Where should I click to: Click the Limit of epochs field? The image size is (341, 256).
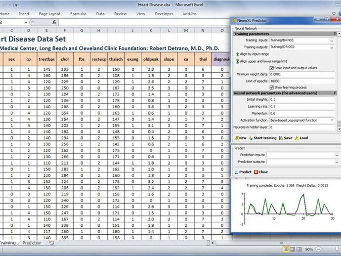tap(302, 81)
